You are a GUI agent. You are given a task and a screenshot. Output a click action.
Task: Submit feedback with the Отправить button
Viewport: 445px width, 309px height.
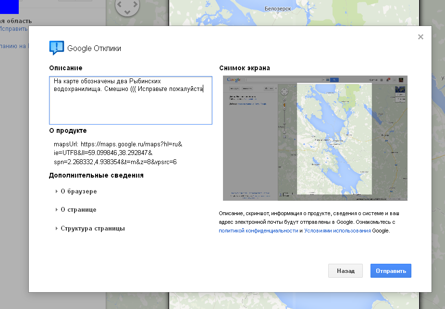coord(391,271)
